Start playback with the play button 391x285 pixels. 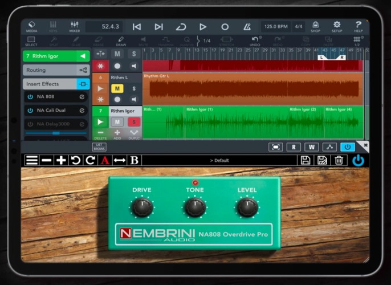[x=203, y=27]
